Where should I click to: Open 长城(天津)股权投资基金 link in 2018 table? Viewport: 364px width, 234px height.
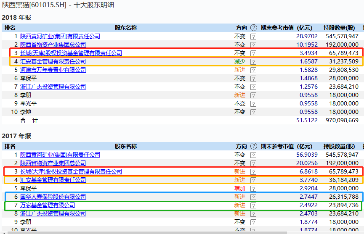pyautogui.click(x=71, y=53)
